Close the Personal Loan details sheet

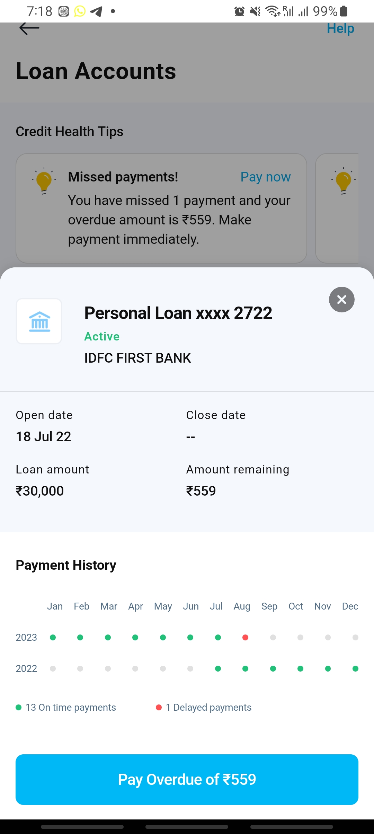(341, 300)
